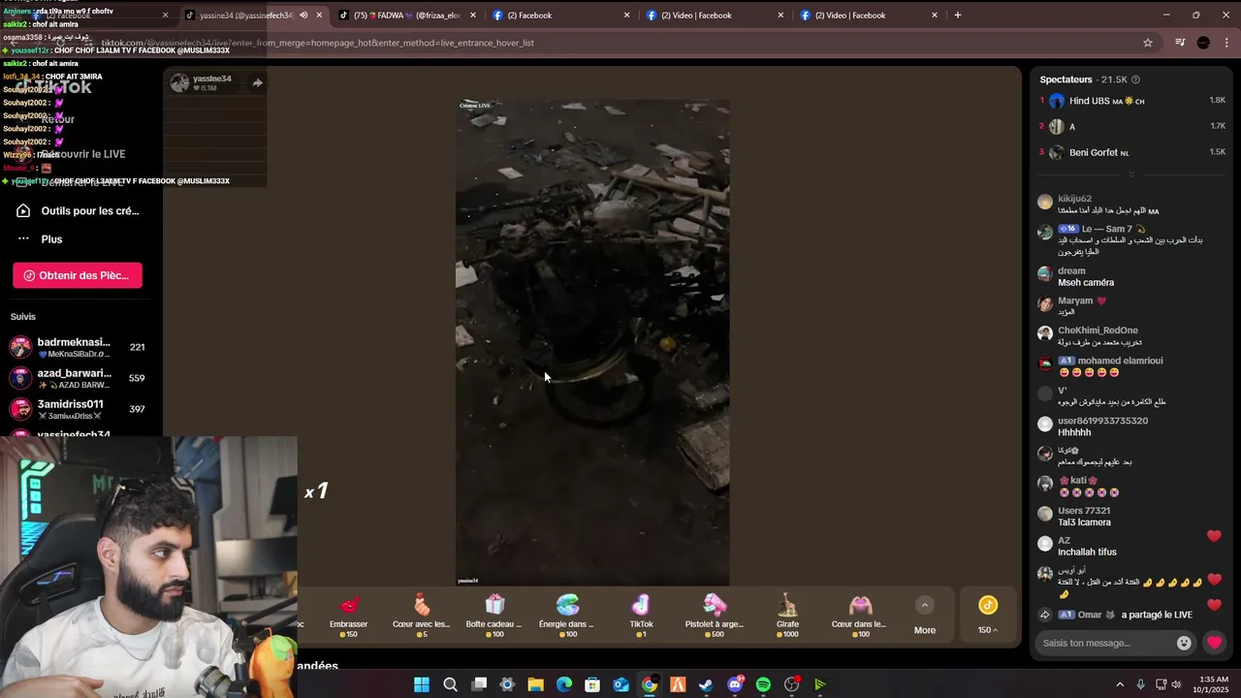Click the red heart like button
This screenshot has width=1241, height=698.
(1214, 643)
